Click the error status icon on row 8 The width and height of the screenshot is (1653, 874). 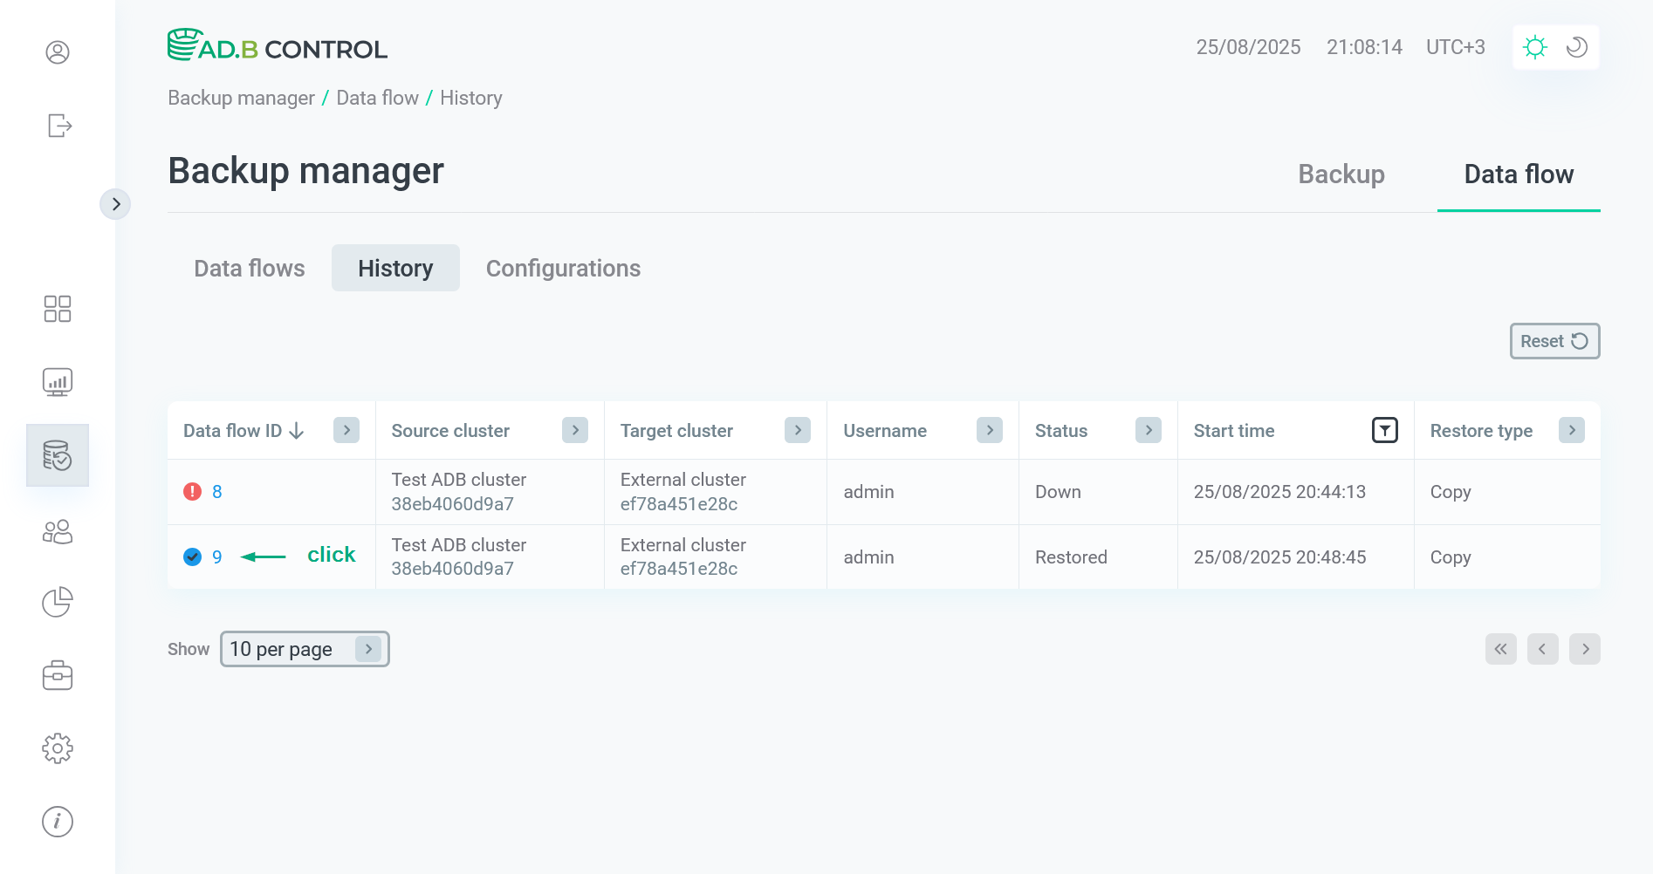point(193,491)
